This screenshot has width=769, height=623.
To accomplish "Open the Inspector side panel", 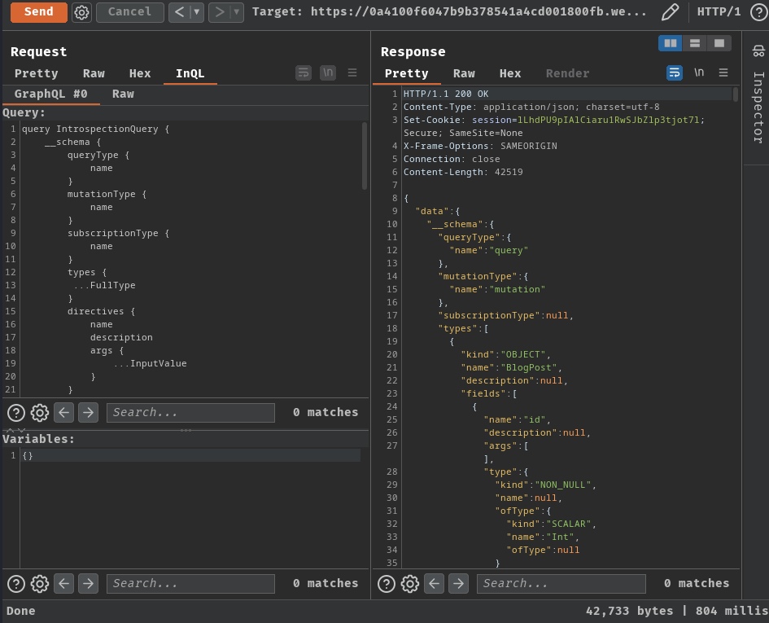I will point(758,108).
